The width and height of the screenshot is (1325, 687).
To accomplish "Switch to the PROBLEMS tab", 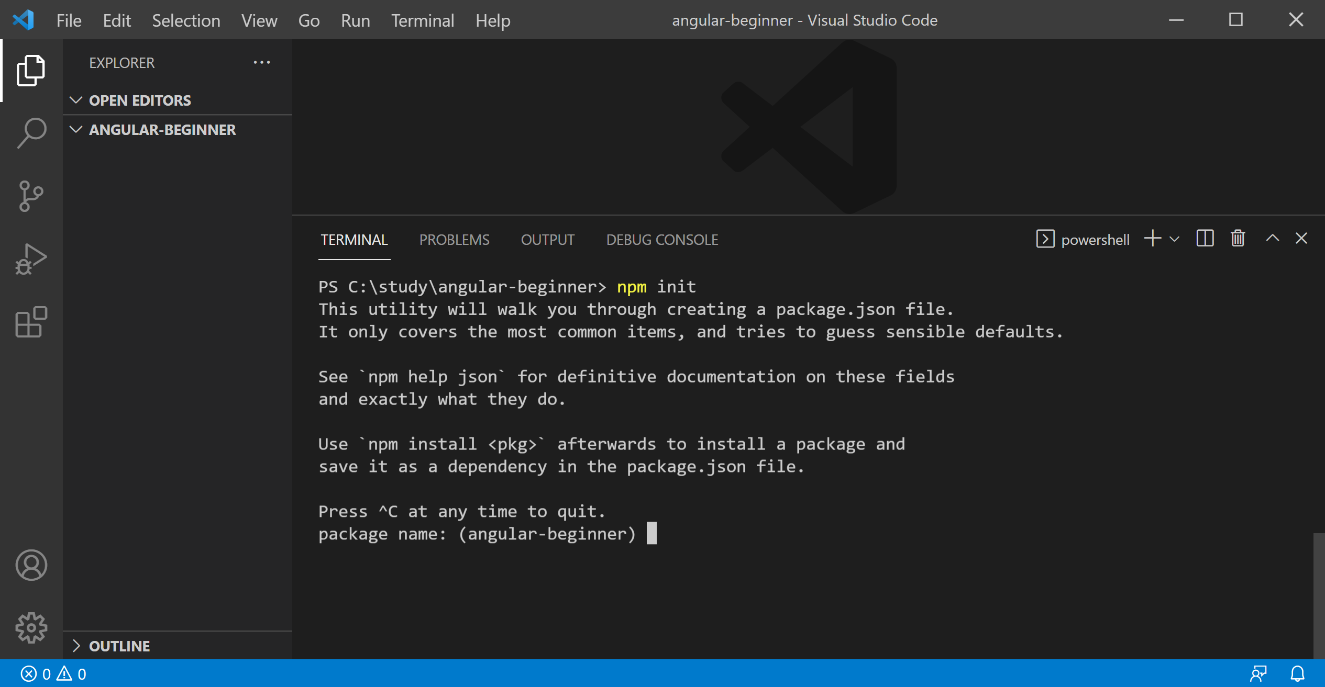I will click(x=454, y=240).
